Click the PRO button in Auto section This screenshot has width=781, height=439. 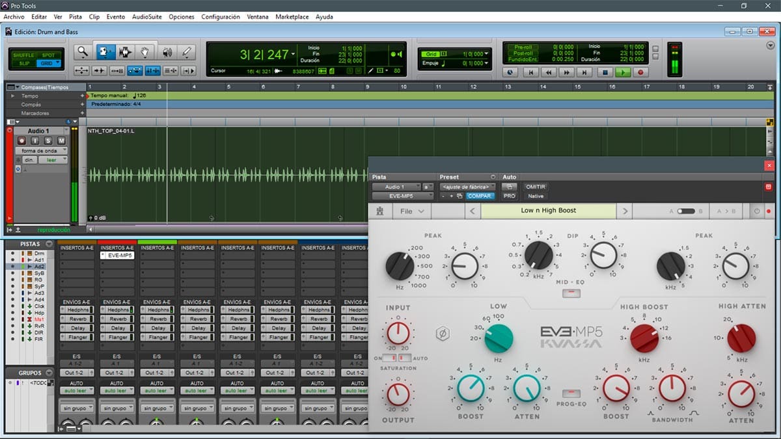(509, 196)
